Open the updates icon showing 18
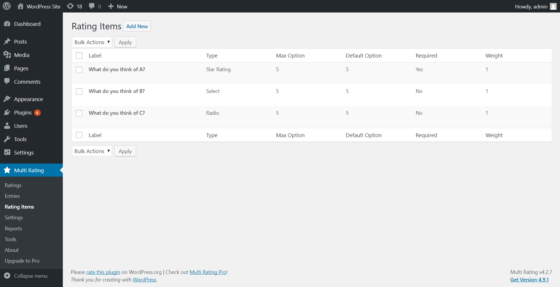This screenshot has width=560, height=287. tap(70, 6)
